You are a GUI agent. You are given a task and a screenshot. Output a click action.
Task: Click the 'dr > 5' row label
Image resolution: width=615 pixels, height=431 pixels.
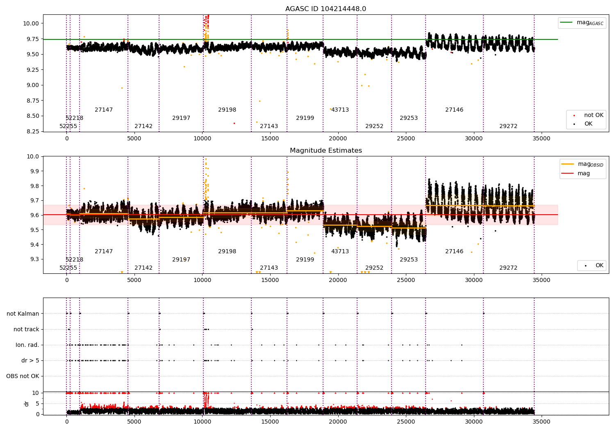30,360
